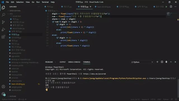Expand the OPEN EDITORS section
The image size is (179, 101).
[x=15, y=11]
